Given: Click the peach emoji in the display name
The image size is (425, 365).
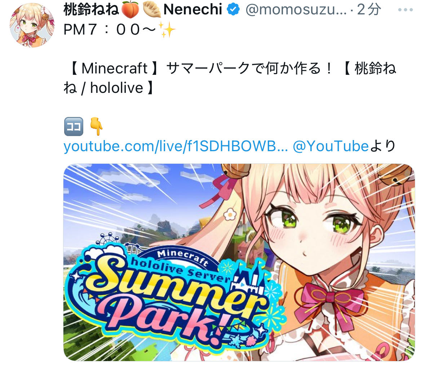Looking at the screenshot, I should click(x=130, y=9).
